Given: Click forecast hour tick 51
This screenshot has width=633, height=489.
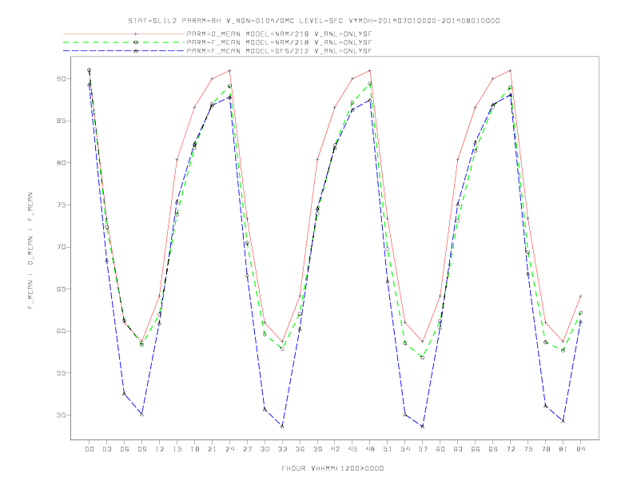Looking at the screenshot, I should tap(388, 449).
